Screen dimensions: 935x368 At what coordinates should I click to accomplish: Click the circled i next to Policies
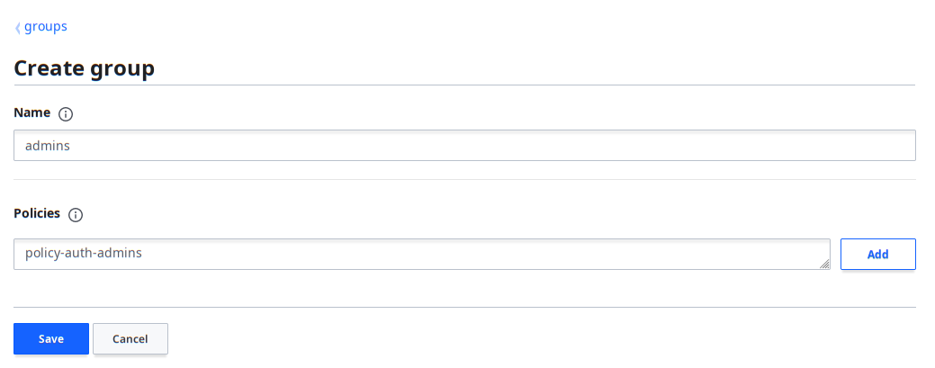click(76, 215)
